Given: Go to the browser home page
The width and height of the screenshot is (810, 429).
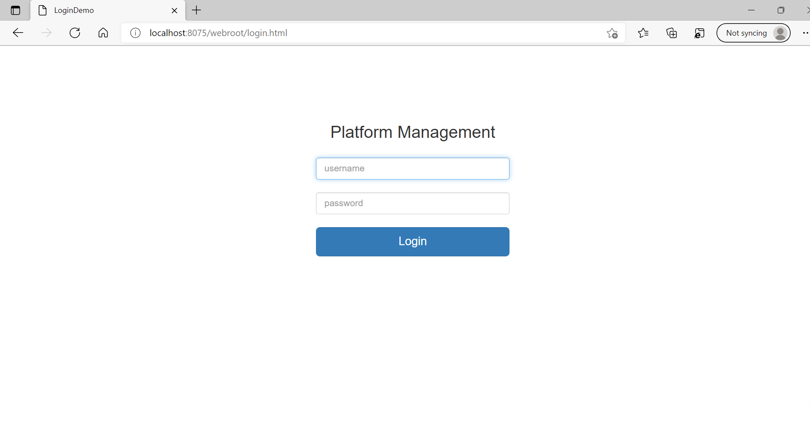Looking at the screenshot, I should click(103, 33).
